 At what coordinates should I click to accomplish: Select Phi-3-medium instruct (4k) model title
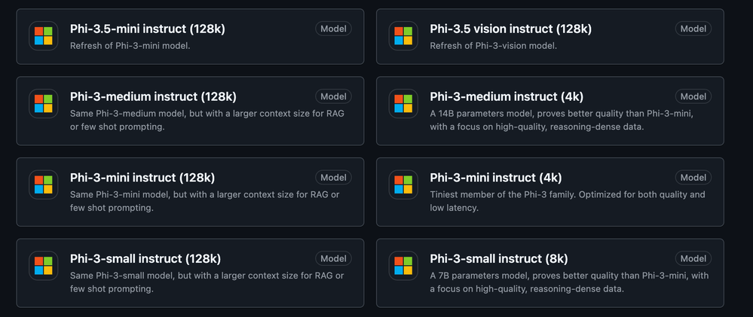[x=507, y=96]
